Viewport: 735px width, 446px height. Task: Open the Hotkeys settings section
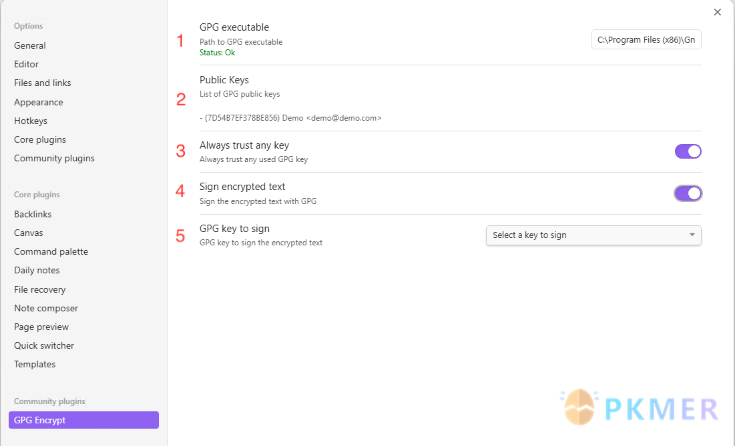point(31,121)
